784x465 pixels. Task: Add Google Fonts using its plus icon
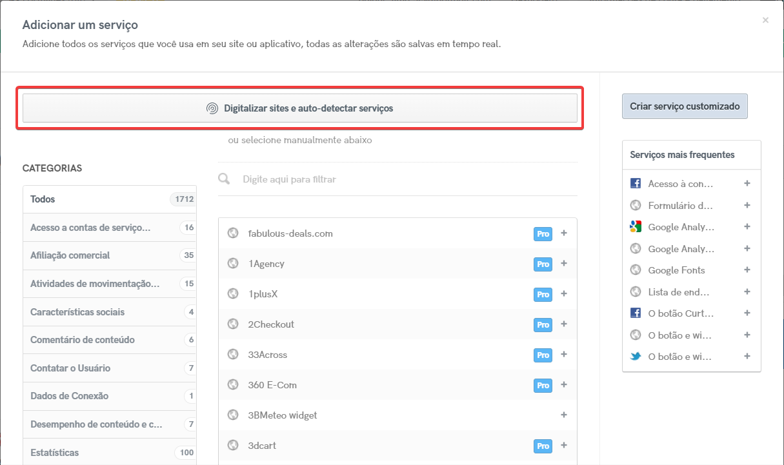pyautogui.click(x=747, y=270)
